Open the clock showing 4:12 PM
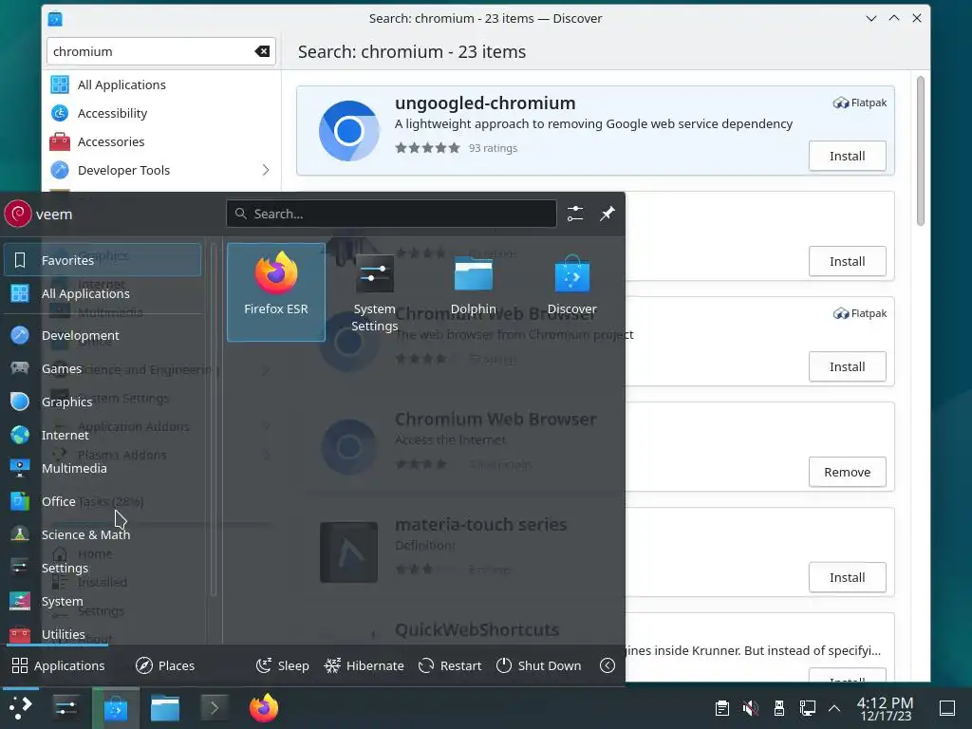Screen dimensions: 972x729 tap(885, 708)
